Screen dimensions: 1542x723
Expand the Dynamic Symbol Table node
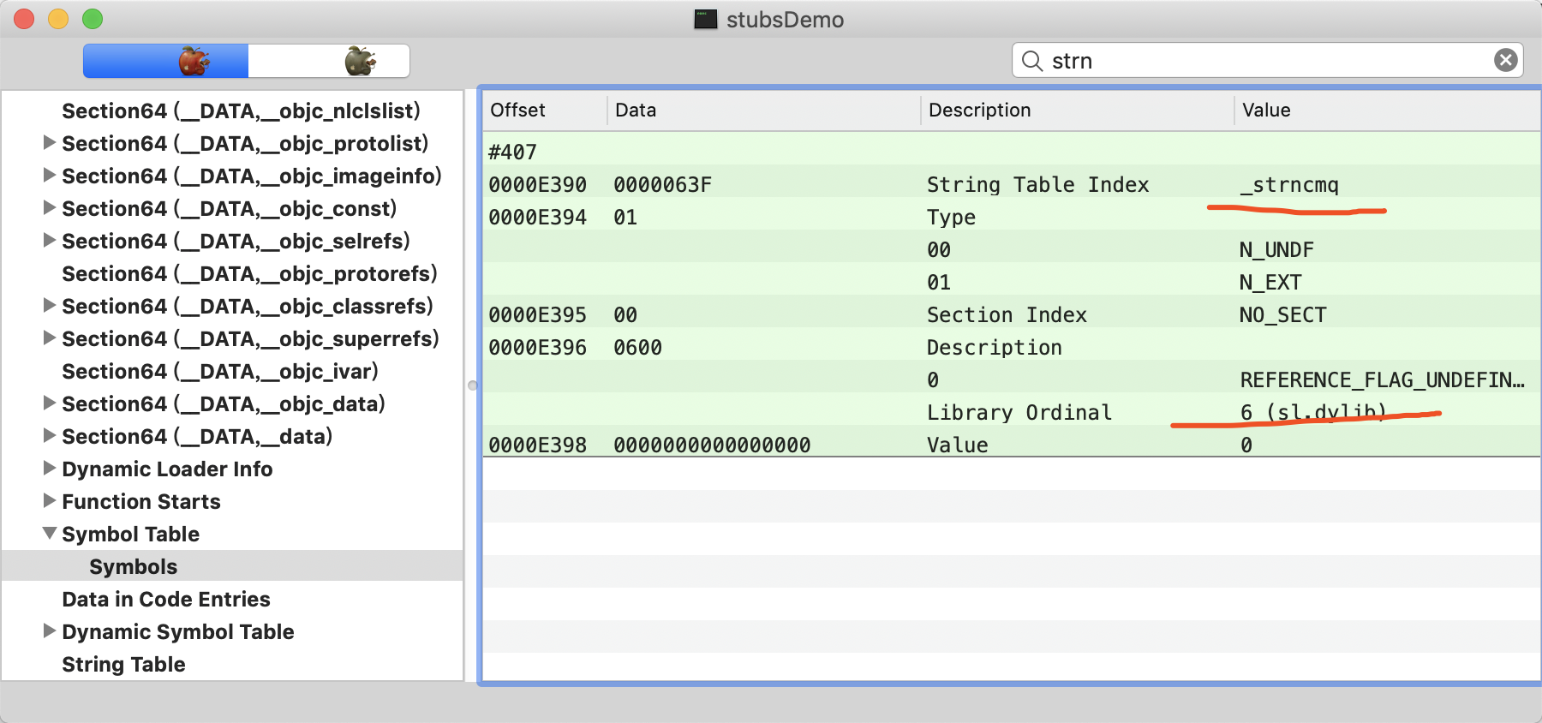point(50,631)
